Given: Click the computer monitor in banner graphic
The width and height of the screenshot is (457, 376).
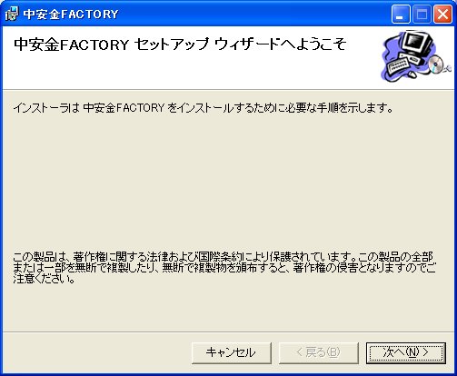Looking at the screenshot, I should [x=419, y=43].
